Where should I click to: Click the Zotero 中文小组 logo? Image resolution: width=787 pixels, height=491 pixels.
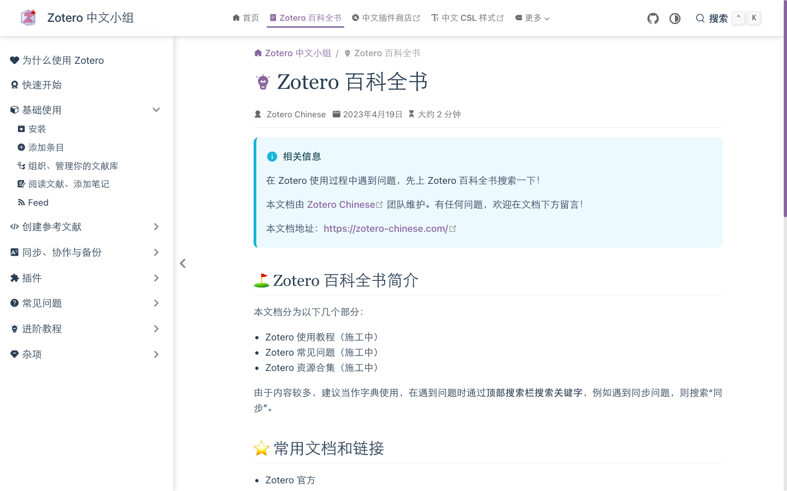pyautogui.click(x=28, y=17)
